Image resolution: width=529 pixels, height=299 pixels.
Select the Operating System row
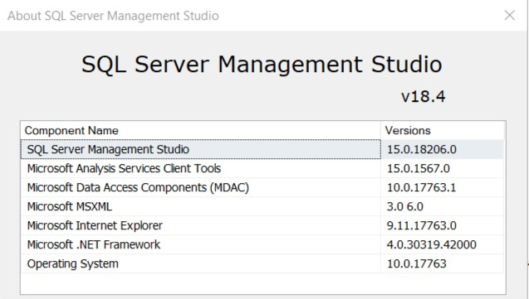coord(262,263)
